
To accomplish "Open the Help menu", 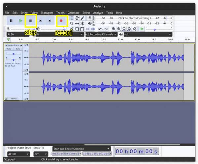I will click(x=119, y=13).
